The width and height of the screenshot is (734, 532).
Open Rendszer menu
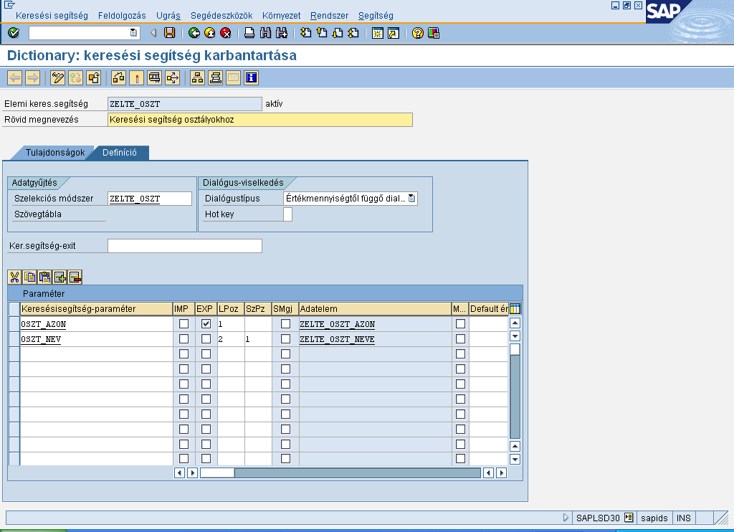329,16
